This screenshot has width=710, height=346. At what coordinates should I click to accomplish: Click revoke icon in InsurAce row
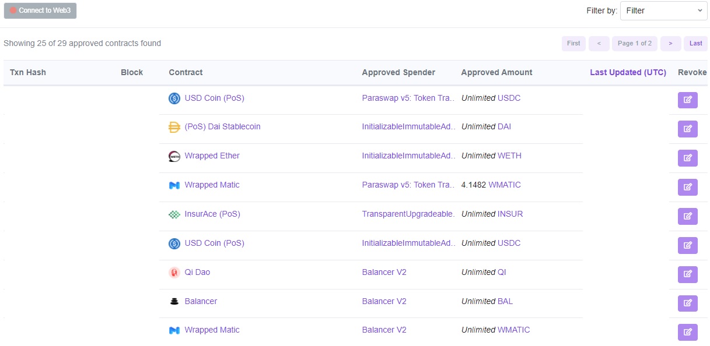[x=687, y=216]
